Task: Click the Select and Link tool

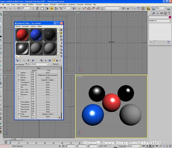Action: (10, 8)
